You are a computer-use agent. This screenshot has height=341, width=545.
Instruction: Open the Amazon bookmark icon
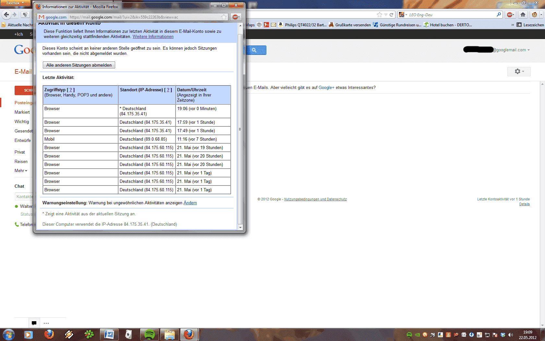[281, 25]
